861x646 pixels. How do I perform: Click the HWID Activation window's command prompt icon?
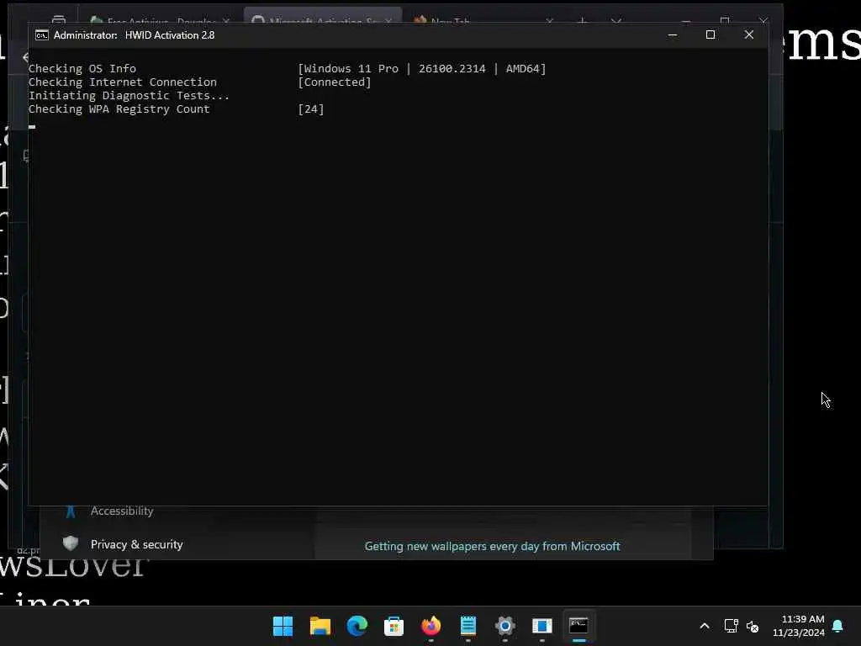[42, 35]
